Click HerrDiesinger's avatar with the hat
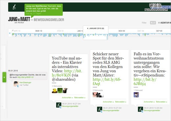This screenshot has height=121, width=171. (x=16, y=84)
